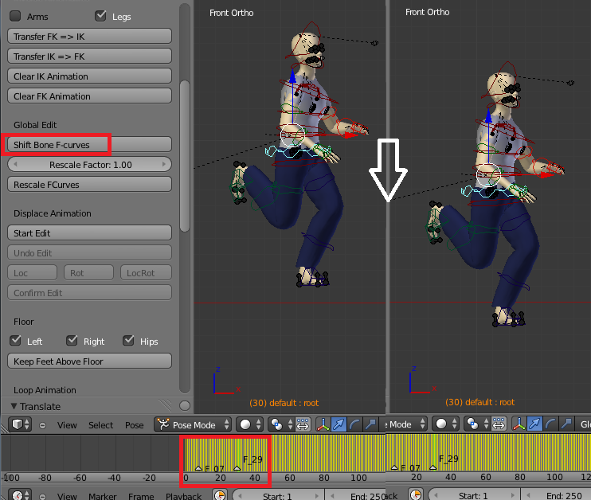Click the manipulate center points icon in left header
591x500 pixels.
coord(303,424)
